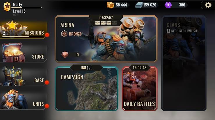Start the Campaign mode
This screenshot has height=120, width=215.
(x=86, y=88)
